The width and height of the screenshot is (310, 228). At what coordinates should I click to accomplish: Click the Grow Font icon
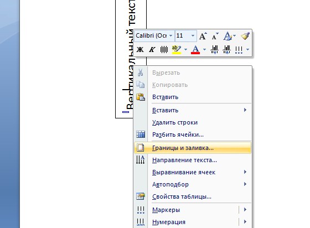203,36
